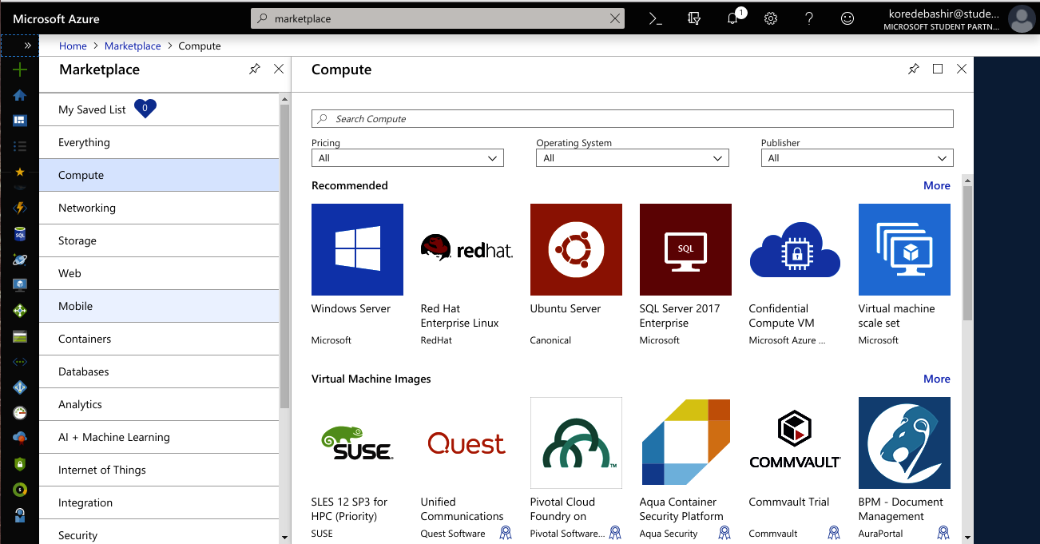
Task: Open the Operating System filter dropdown
Action: pos(633,158)
